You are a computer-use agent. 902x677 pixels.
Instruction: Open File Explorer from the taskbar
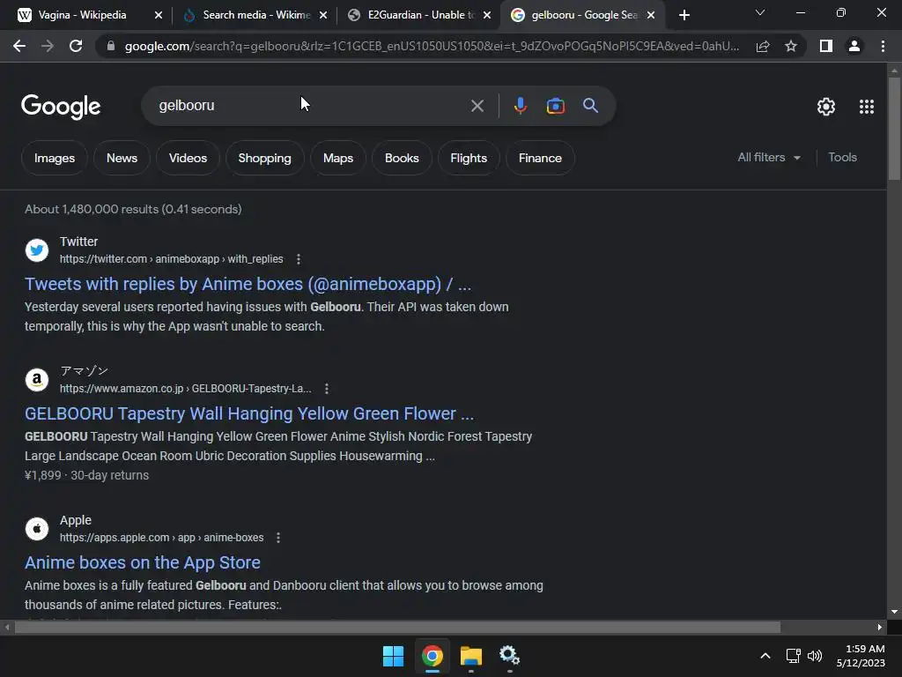tap(471, 656)
